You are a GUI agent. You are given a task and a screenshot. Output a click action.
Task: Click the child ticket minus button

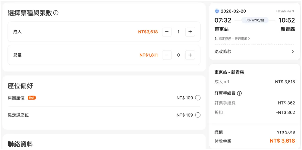[167, 55]
